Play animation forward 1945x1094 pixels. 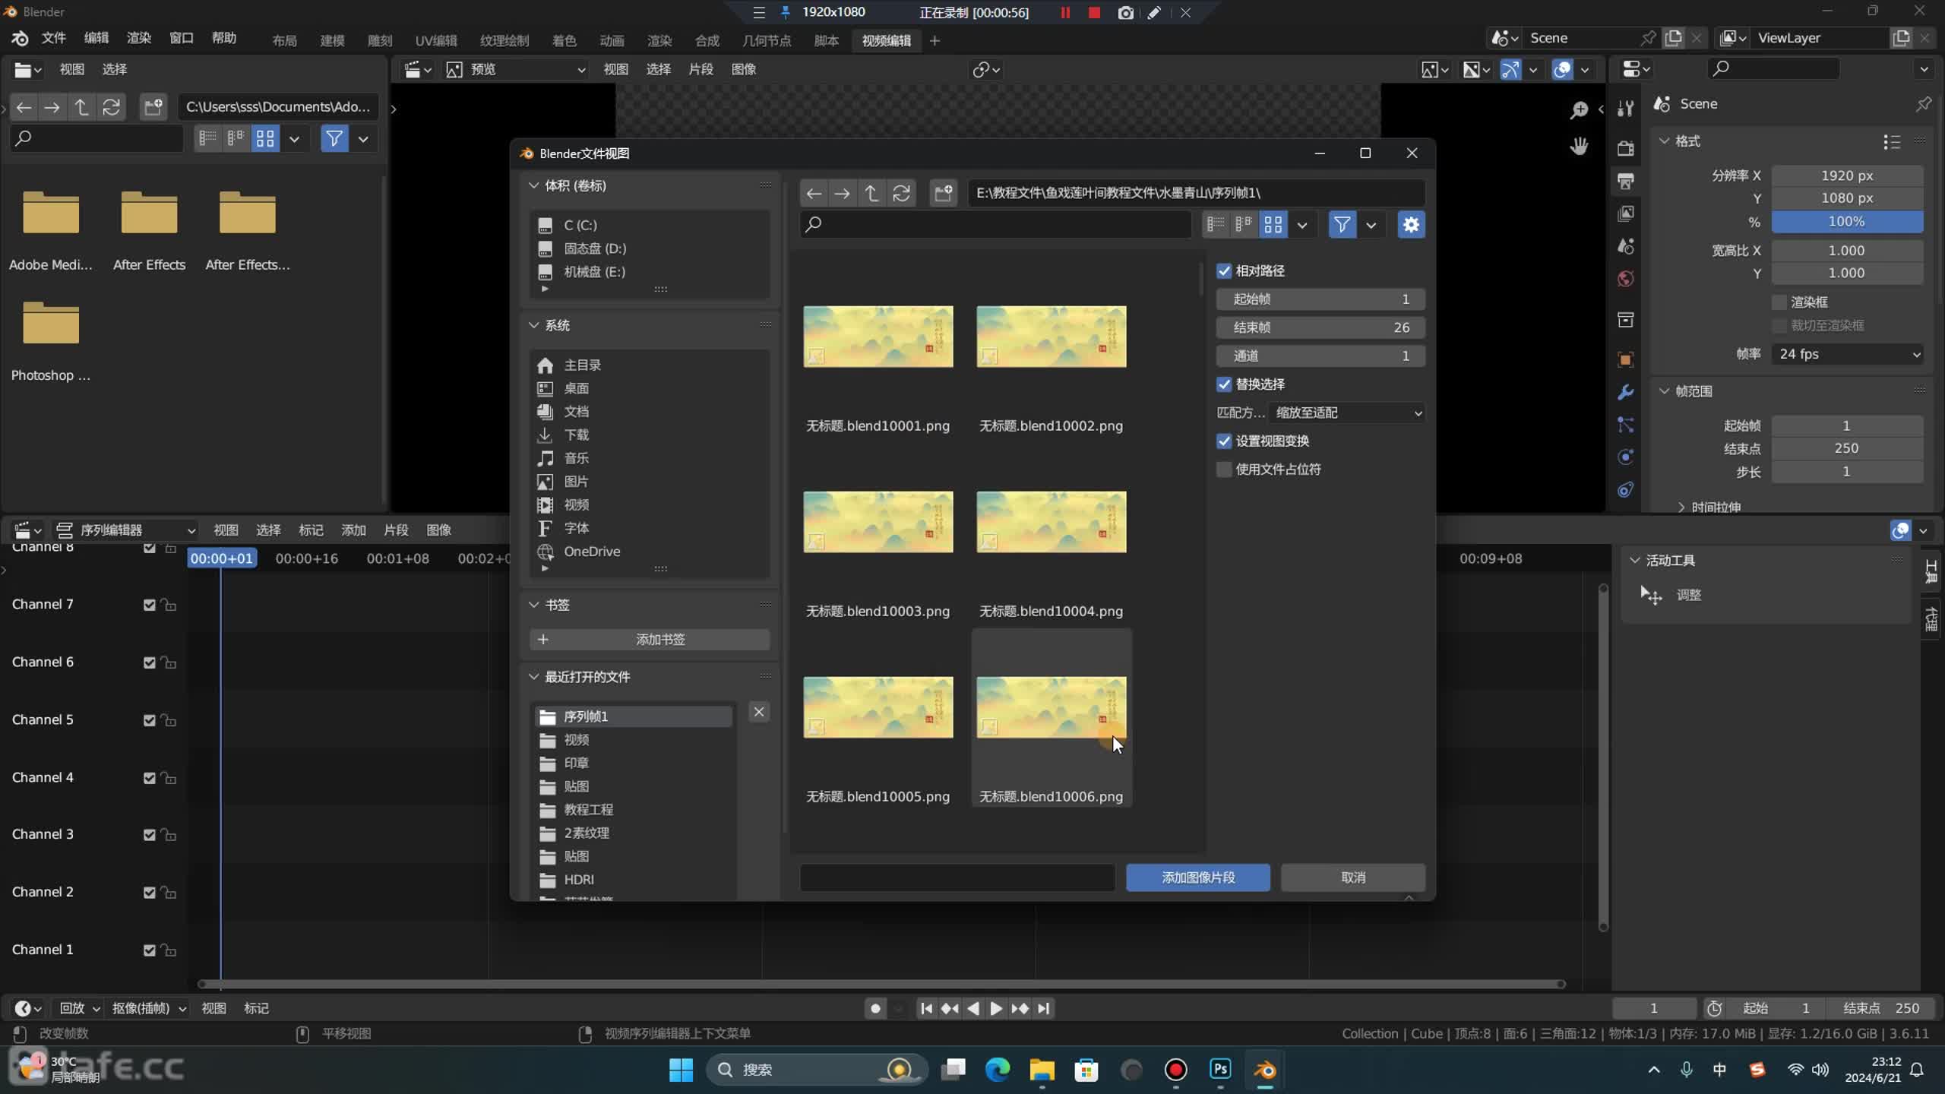click(996, 1008)
